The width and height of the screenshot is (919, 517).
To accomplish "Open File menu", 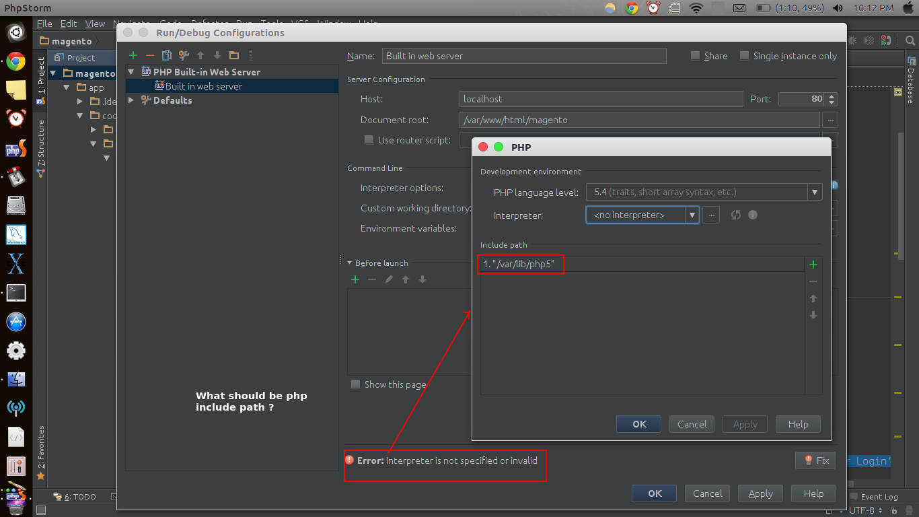I will click(44, 24).
